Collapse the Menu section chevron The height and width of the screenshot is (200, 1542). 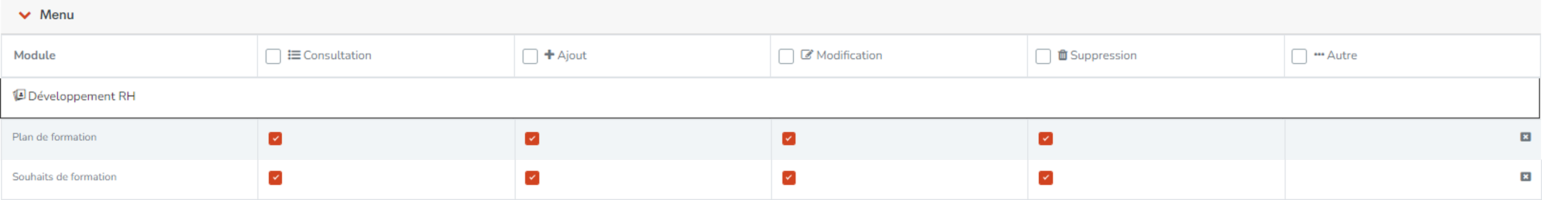coord(25,15)
